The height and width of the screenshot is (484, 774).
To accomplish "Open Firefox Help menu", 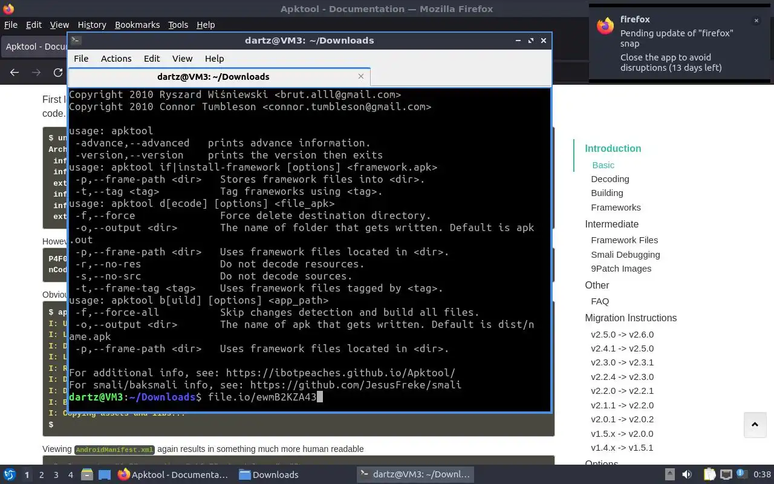I will [x=206, y=25].
